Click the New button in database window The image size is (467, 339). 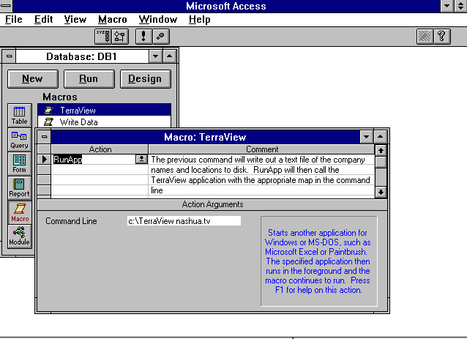click(32, 79)
